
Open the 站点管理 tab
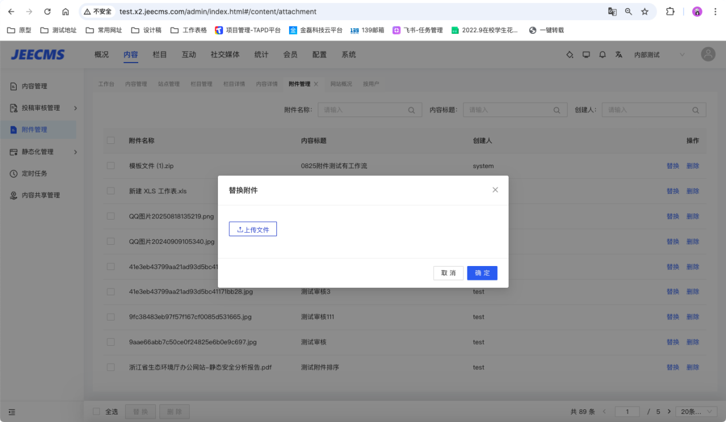pos(169,84)
